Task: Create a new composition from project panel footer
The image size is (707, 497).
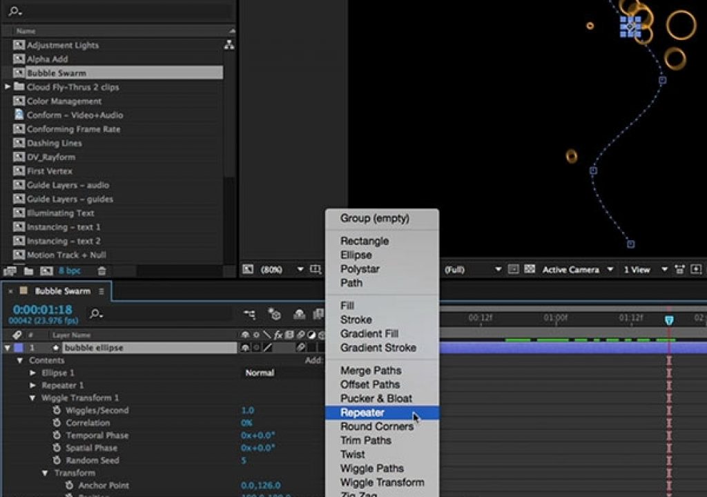Action: tap(46, 271)
